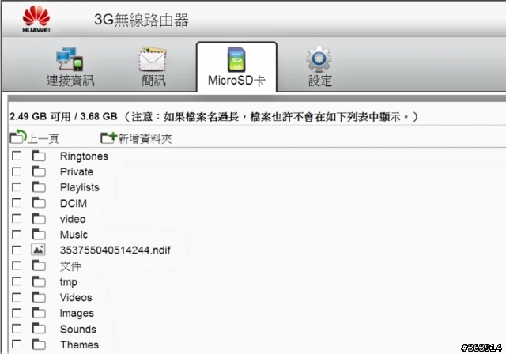
Task: Check the Themes checkbox
Action: tap(17, 345)
